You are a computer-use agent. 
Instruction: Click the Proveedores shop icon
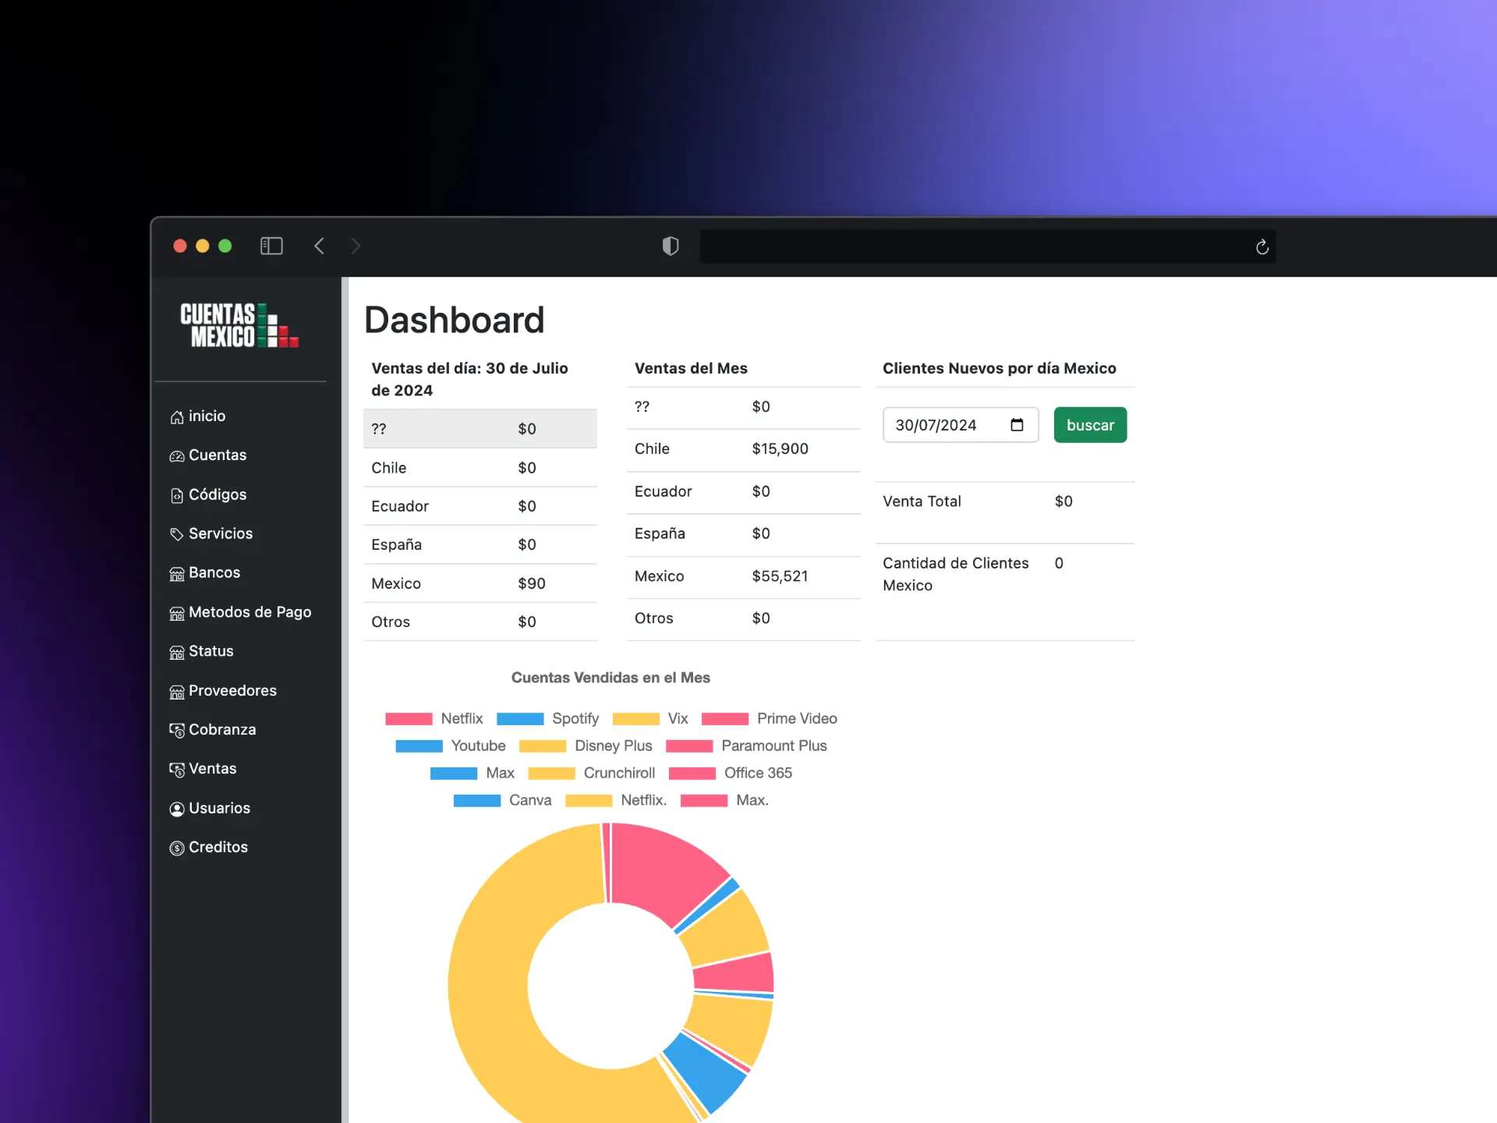click(x=177, y=692)
